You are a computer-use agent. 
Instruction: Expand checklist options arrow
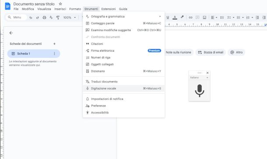click(x=233, y=18)
